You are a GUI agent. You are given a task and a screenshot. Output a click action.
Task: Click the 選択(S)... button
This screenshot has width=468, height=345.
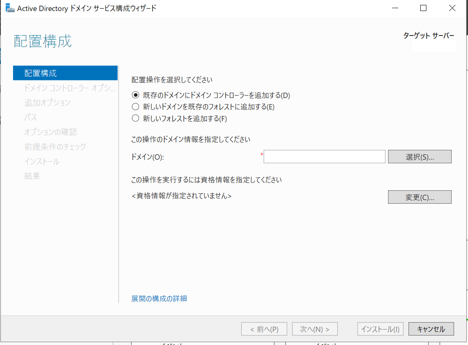tap(419, 156)
